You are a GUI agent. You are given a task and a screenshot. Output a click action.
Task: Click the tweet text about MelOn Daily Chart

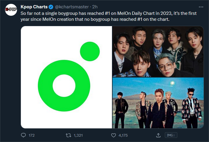click(x=108, y=16)
